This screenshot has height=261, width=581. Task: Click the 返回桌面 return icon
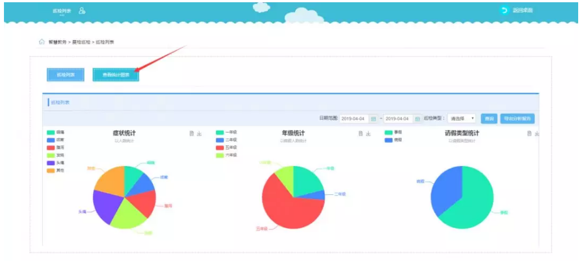[x=504, y=10]
